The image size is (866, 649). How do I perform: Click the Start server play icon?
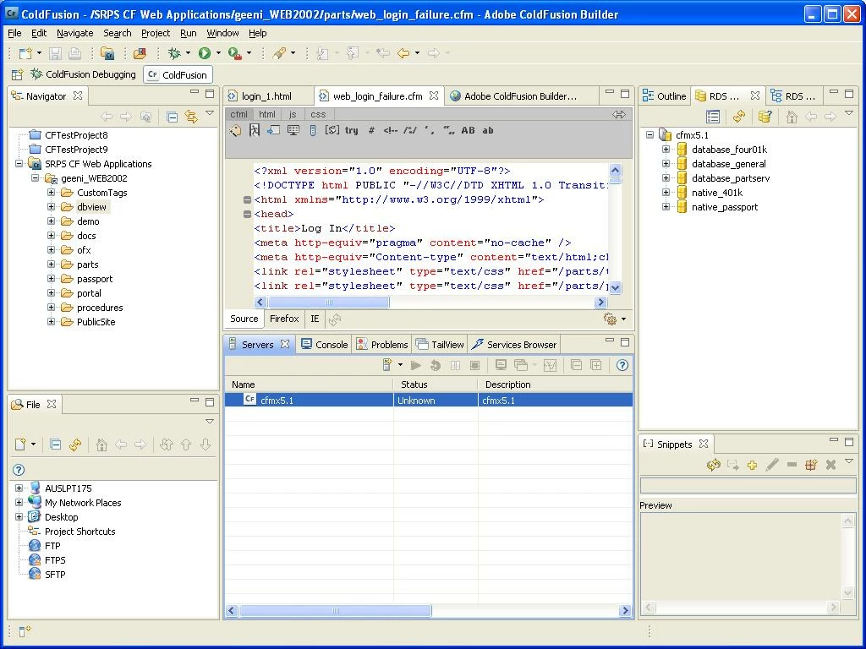[416, 365]
